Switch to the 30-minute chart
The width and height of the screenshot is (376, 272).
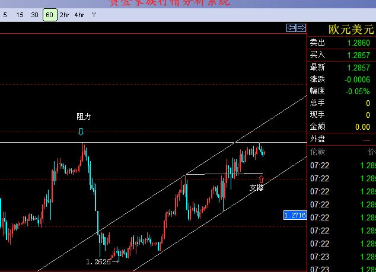pyautogui.click(x=34, y=15)
